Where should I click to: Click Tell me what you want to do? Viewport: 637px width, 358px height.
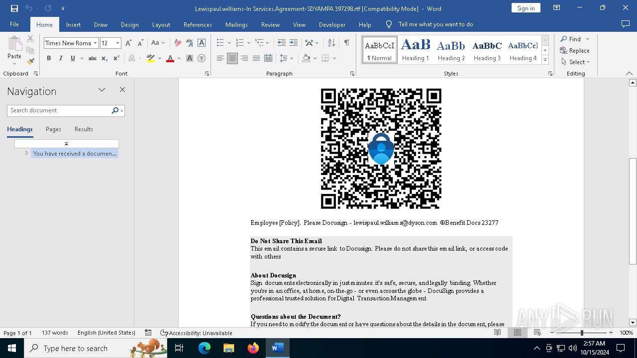click(x=435, y=24)
